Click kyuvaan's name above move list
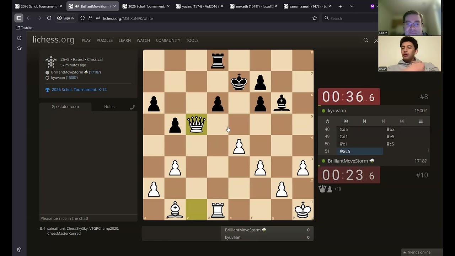This screenshot has width=455, height=256. click(337, 111)
